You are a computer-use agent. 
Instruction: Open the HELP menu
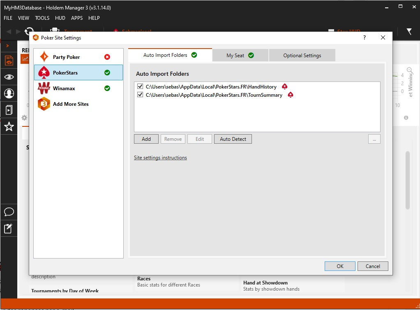[x=94, y=18]
